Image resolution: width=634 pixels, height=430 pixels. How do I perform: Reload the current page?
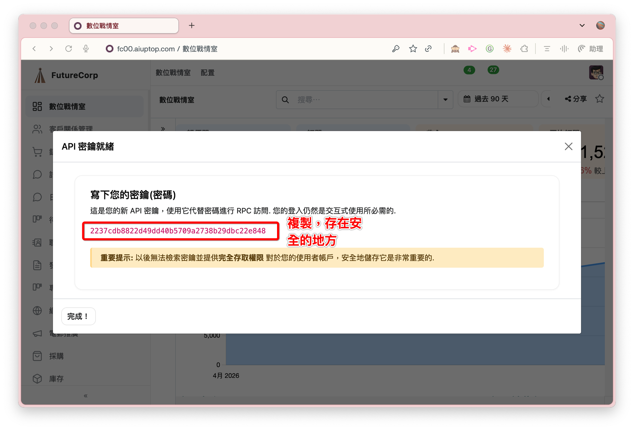point(69,49)
